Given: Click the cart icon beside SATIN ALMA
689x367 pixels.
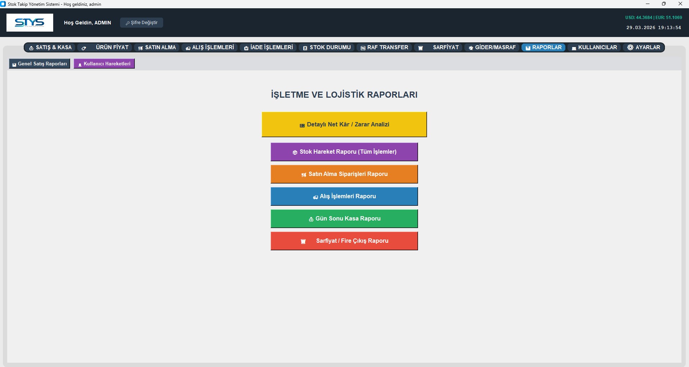Looking at the screenshot, I should click(141, 48).
